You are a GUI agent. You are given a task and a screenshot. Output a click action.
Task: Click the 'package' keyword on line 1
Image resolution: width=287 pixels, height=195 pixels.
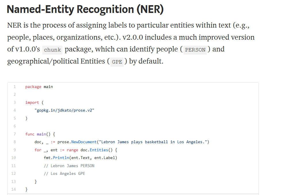click(33, 87)
